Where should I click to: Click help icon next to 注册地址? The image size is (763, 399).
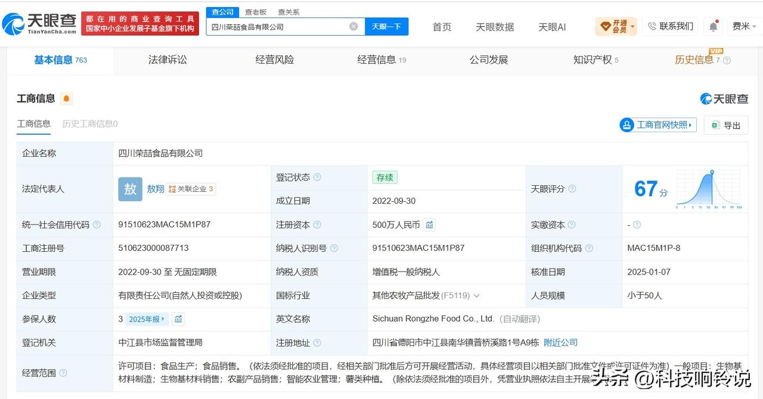(x=317, y=342)
